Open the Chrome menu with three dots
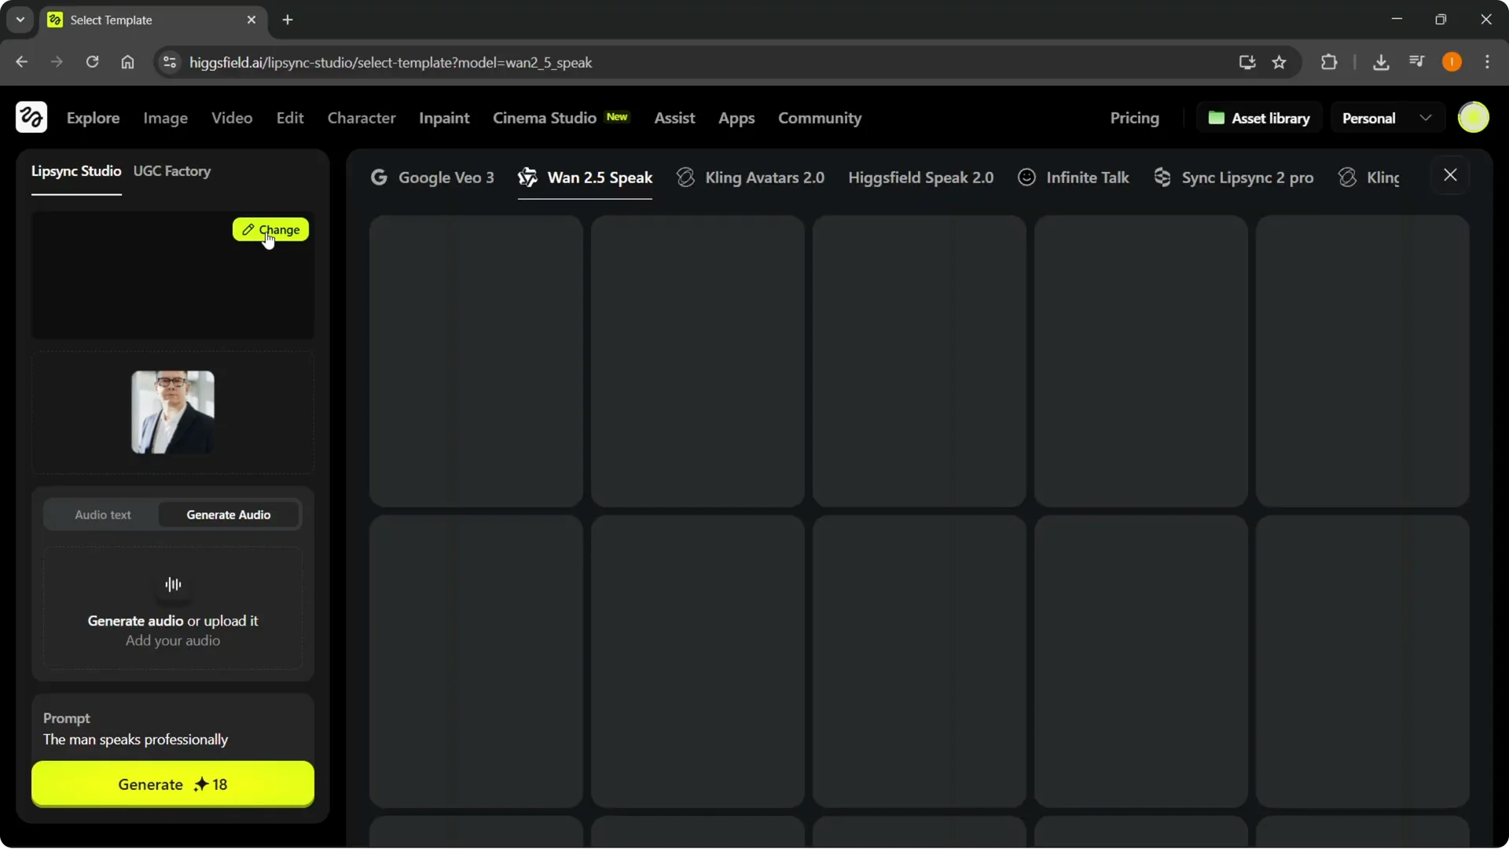Image resolution: width=1509 pixels, height=849 pixels. (x=1489, y=62)
